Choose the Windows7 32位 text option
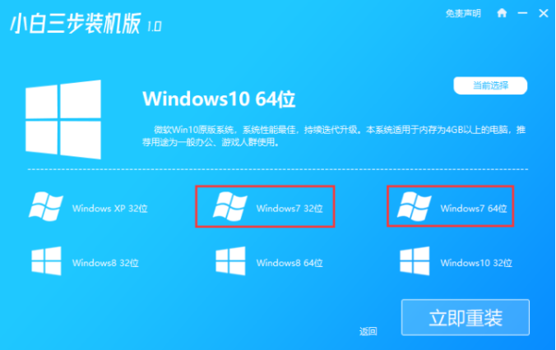 point(290,209)
